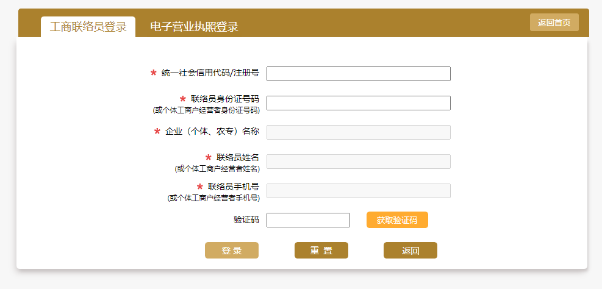
Task: Switch to the 工商联络员登录 tab
Action: click(x=88, y=27)
